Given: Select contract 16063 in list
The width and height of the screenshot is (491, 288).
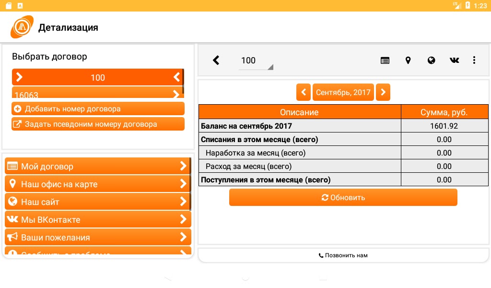Looking at the screenshot, I should pyautogui.click(x=98, y=93).
